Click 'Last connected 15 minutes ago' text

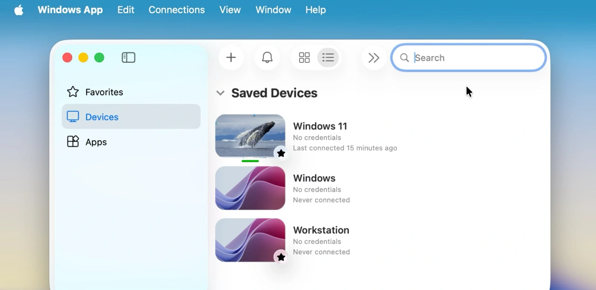pyautogui.click(x=345, y=148)
